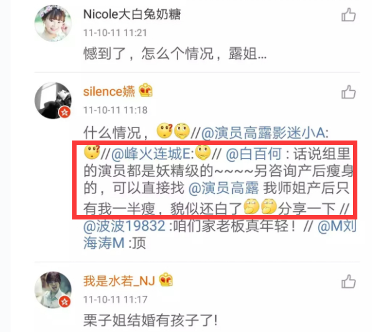Click the crown badge beside 我是水若_NJ
Screen dimensions: 381x332
[x=166, y=280]
